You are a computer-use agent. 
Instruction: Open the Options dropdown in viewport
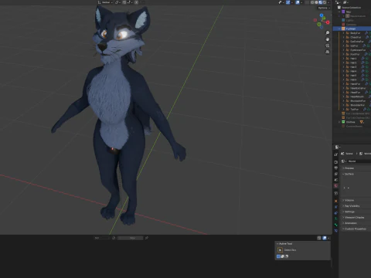(324, 8)
